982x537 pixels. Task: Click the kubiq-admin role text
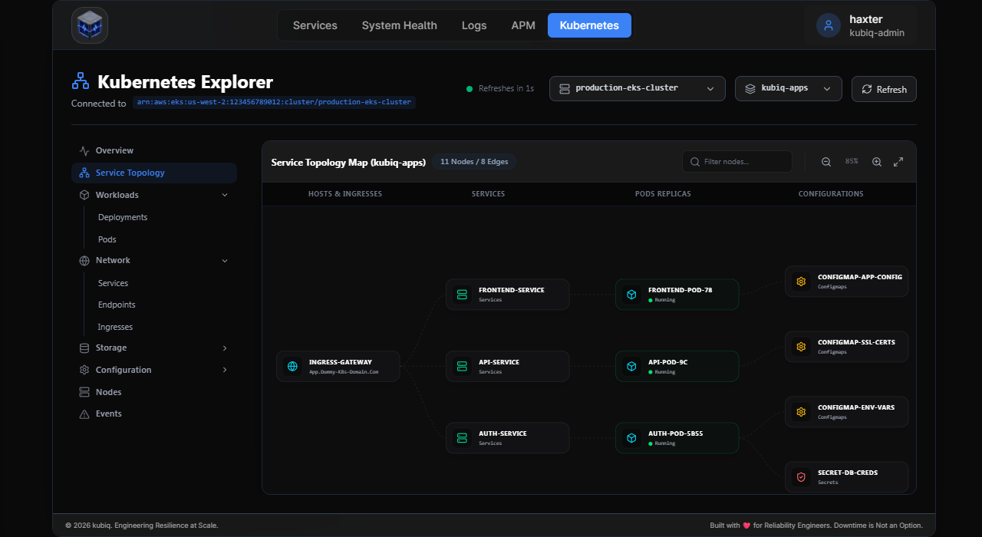point(877,33)
